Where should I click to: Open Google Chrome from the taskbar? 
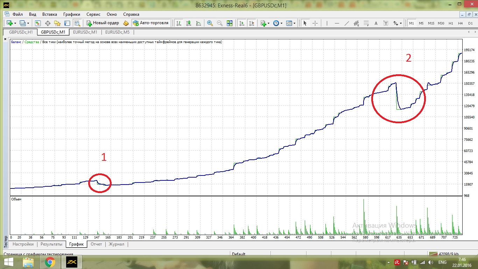(x=50, y=262)
